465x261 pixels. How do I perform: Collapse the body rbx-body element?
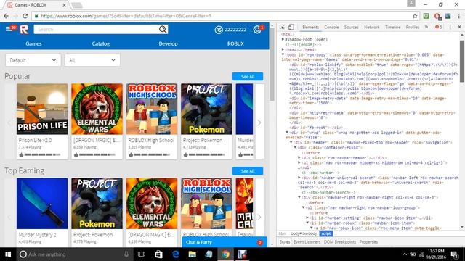point(283,54)
